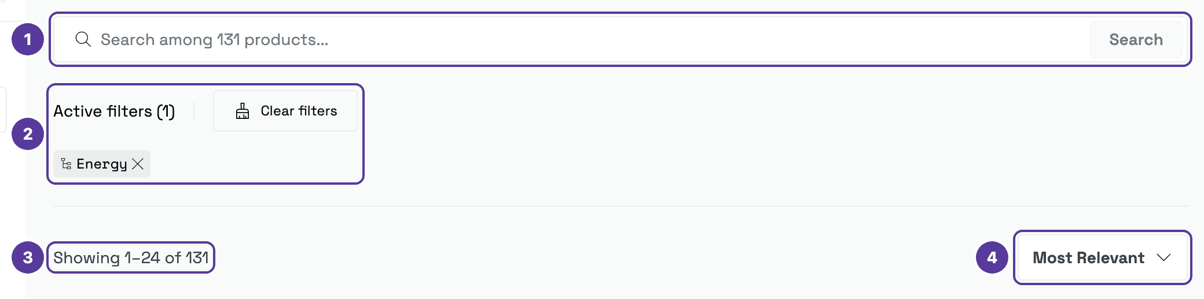Click the broom icon in Clear filters
This screenshot has height=299, width=1204.
243,111
